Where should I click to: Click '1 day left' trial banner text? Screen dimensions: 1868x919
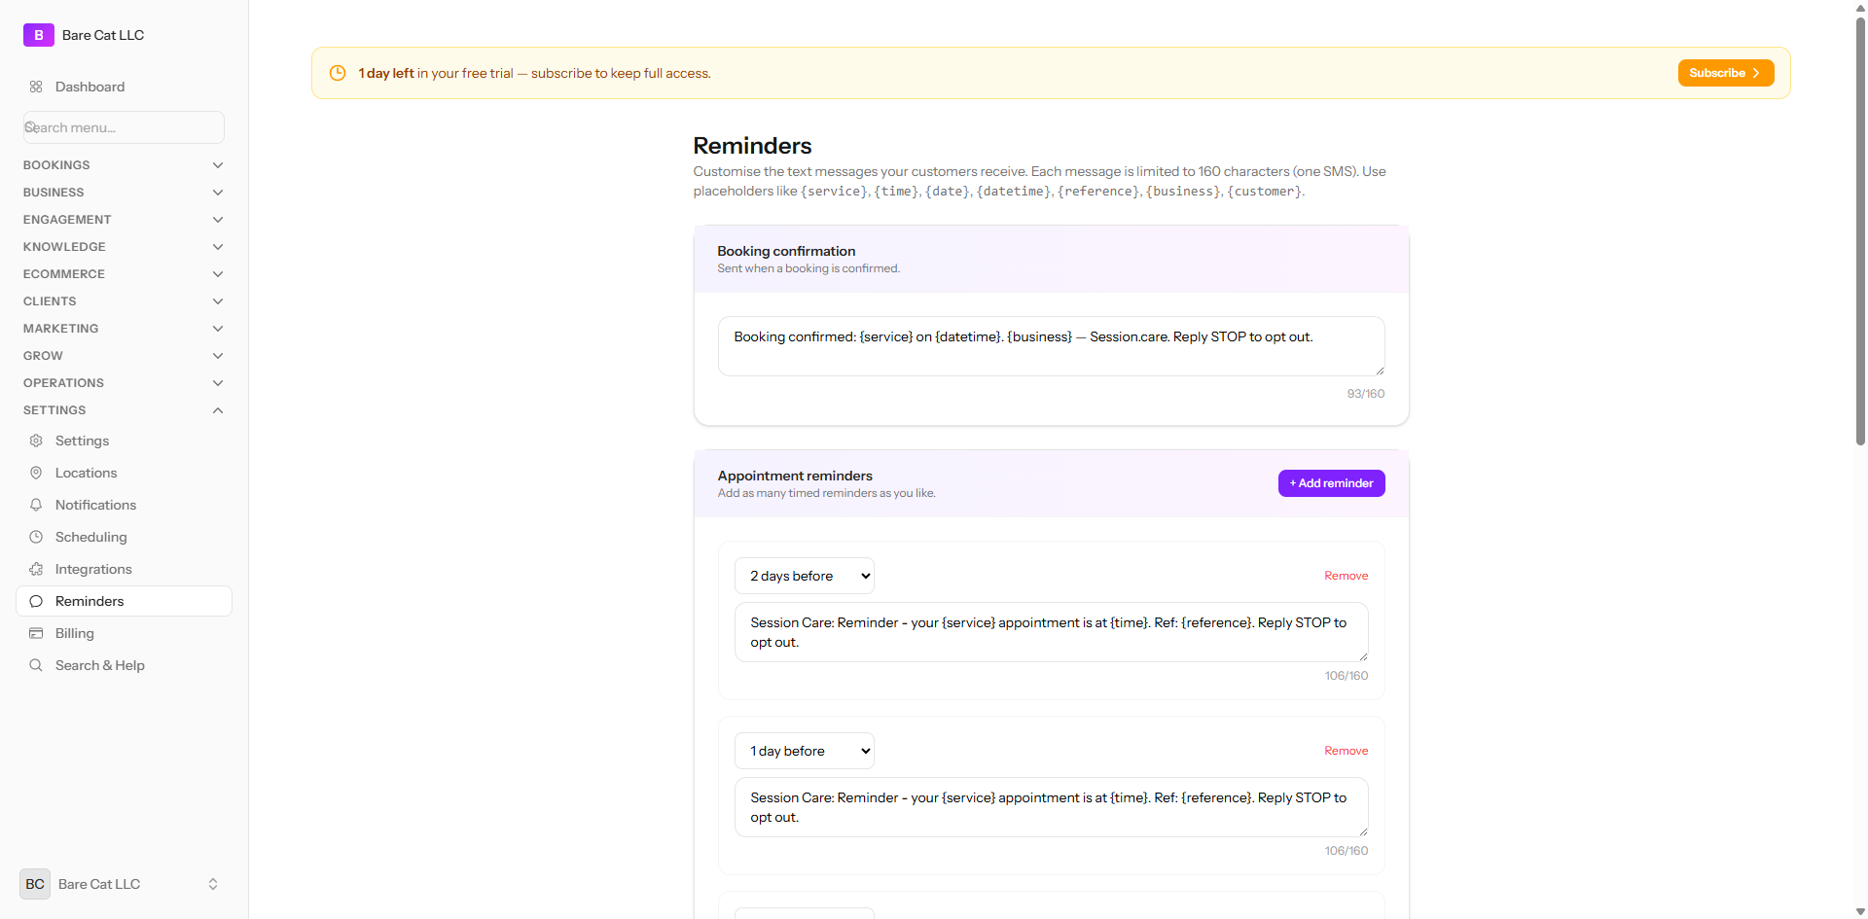point(386,73)
